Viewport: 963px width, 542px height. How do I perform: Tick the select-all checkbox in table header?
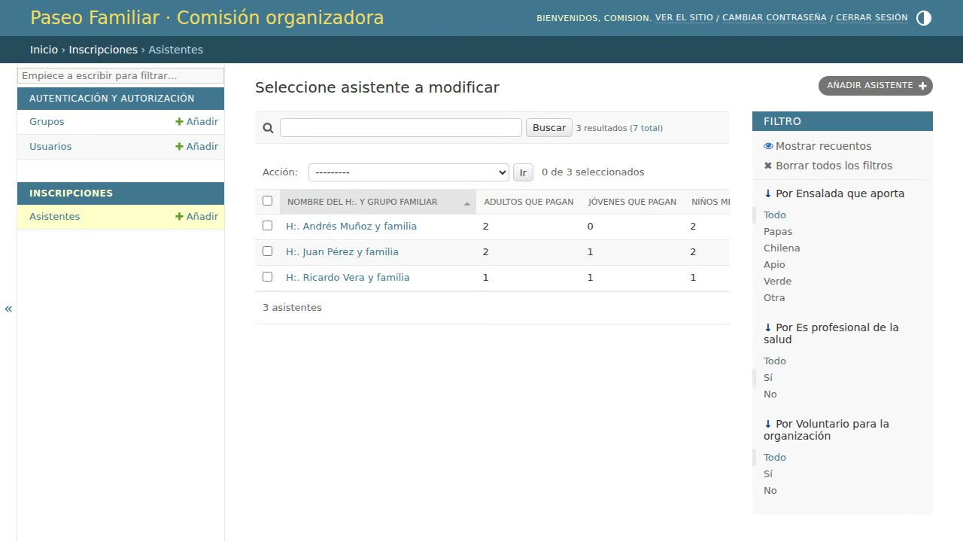pos(267,201)
